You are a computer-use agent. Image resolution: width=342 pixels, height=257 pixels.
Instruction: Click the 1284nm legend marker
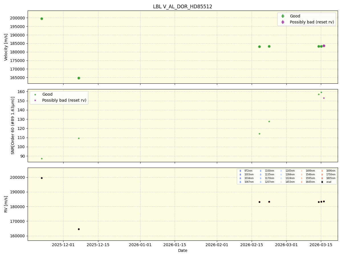tap(281, 174)
